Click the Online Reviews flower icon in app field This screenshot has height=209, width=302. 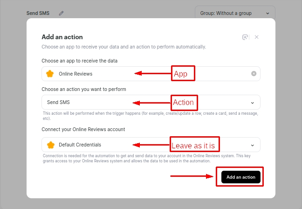click(x=50, y=74)
